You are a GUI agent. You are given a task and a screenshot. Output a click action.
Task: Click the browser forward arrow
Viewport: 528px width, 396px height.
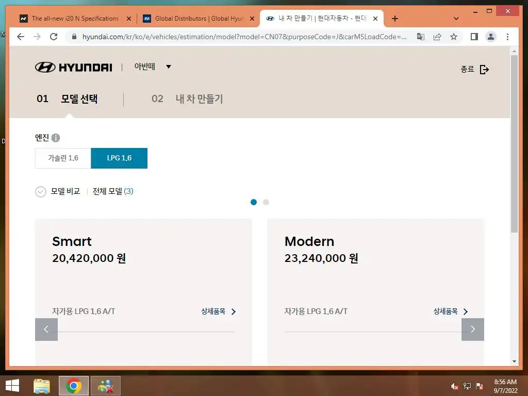click(37, 37)
